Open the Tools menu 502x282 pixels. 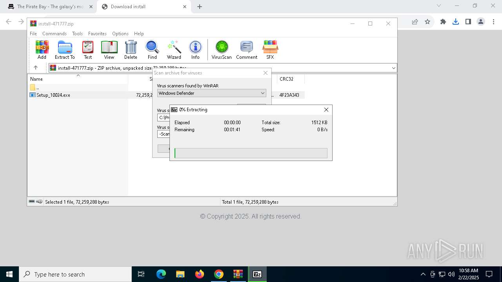[x=77, y=34]
